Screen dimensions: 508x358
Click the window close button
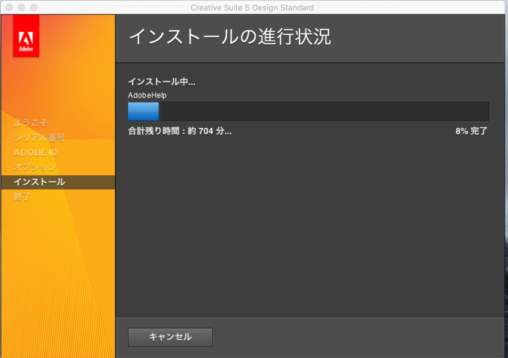pos(9,7)
